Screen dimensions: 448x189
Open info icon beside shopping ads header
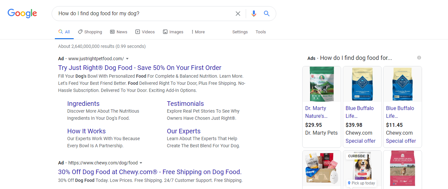[419, 58]
